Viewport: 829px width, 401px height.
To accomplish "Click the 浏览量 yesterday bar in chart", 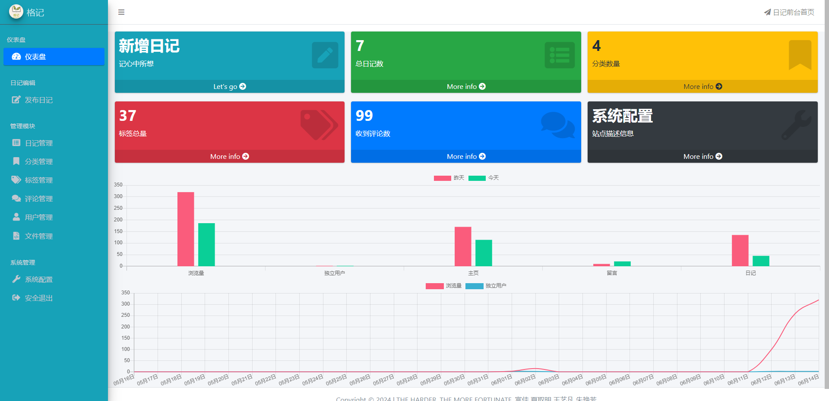I will tap(186, 229).
